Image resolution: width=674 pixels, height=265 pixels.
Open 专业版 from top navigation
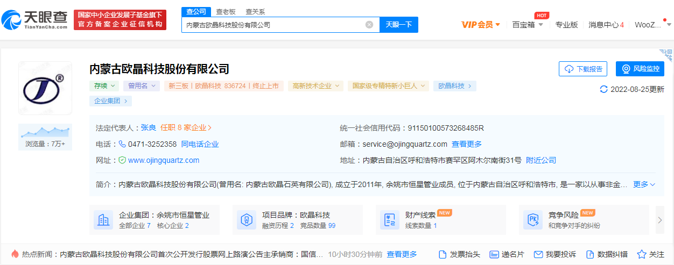(566, 25)
